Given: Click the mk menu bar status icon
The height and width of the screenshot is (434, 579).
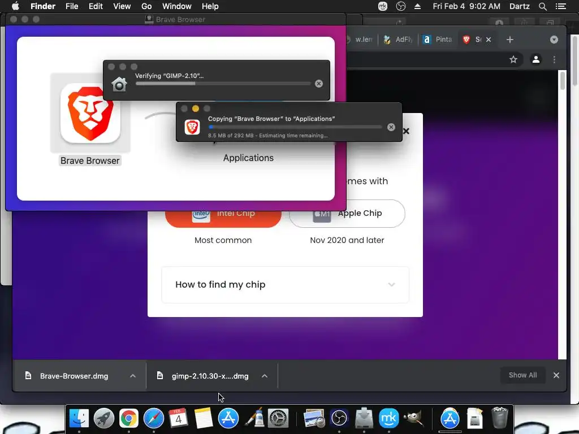Looking at the screenshot, I should pyautogui.click(x=383, y=6).
